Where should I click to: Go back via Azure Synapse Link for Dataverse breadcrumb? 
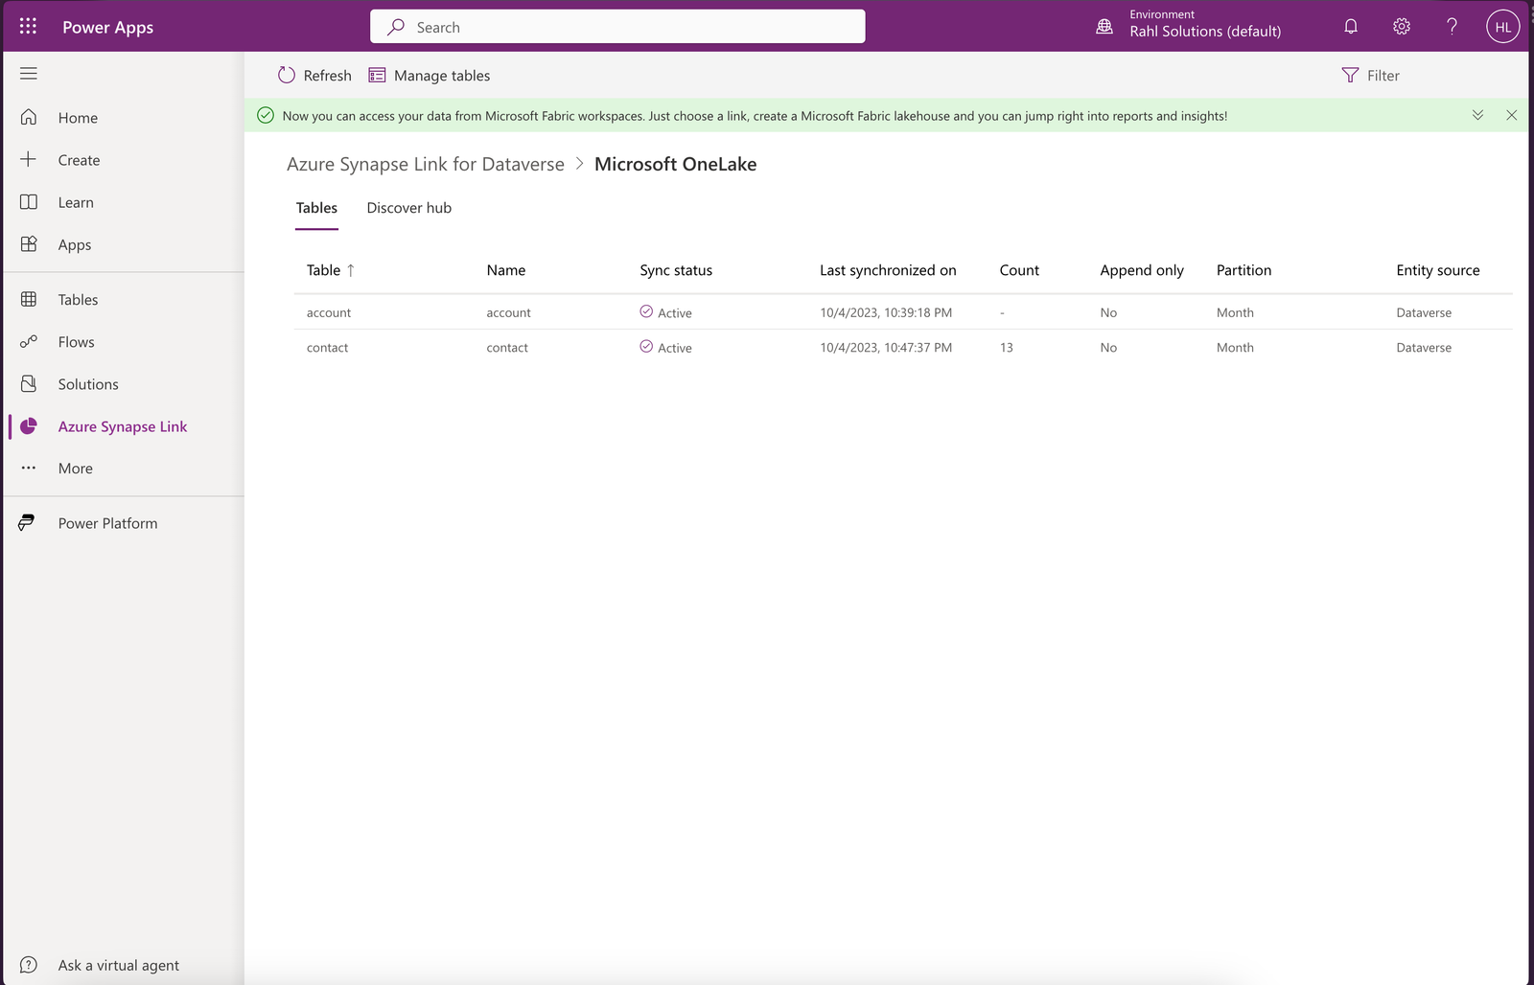425,164
